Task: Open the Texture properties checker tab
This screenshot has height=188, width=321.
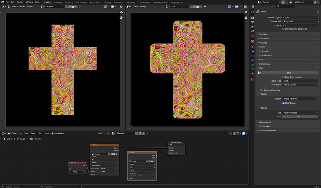Action: point(253,79)
